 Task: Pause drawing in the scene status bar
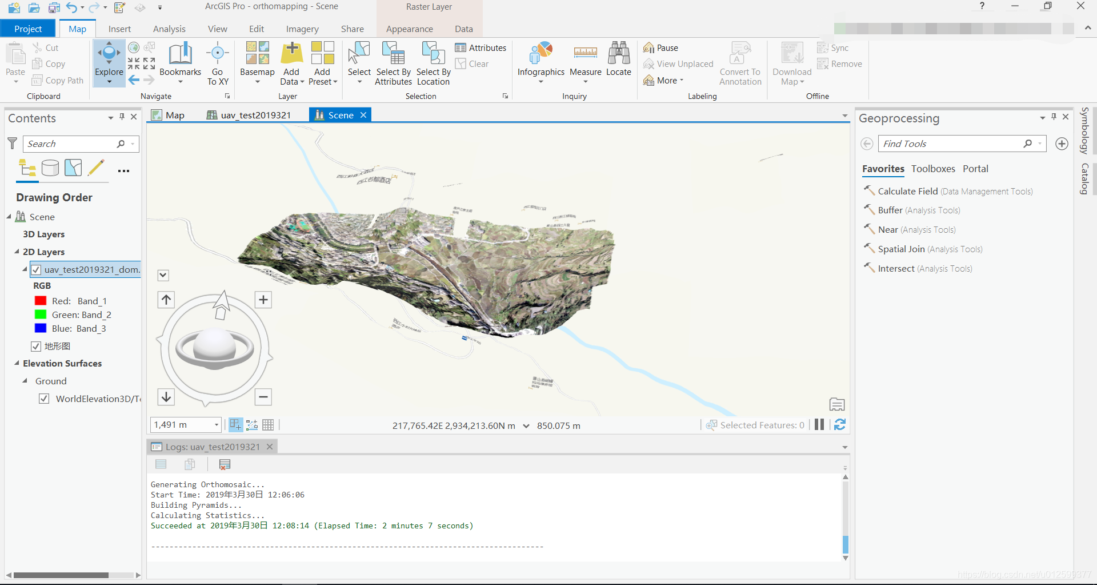[819, 425]
